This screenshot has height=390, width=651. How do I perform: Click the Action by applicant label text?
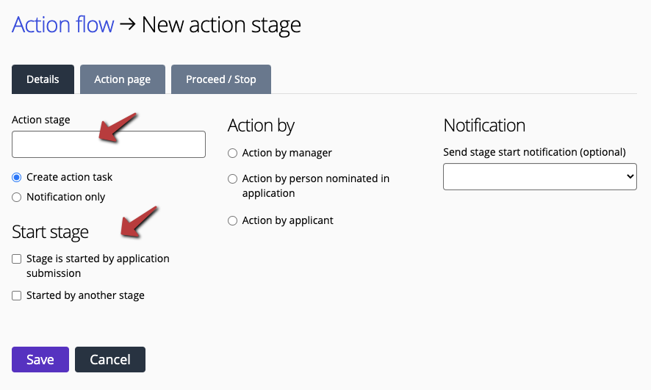[288, 221]
